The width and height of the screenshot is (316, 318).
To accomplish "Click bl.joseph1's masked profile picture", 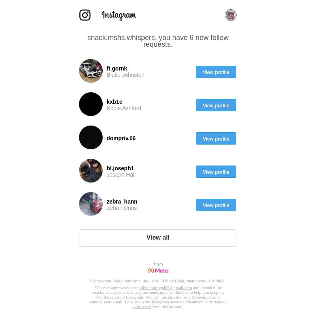I will click(x=91, y=171).
